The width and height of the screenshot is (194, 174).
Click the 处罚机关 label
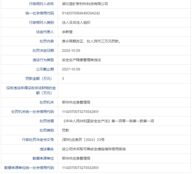click(47, 102)
